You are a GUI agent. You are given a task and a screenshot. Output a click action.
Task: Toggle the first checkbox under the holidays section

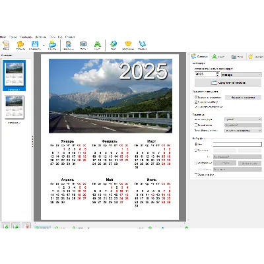(x=196, y=97)
